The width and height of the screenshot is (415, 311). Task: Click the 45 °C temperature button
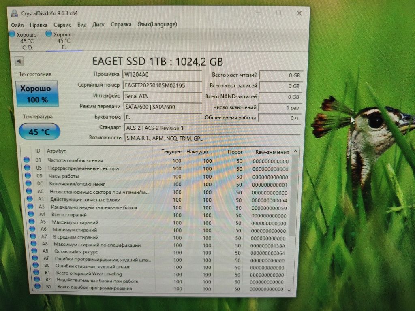(39, 132)
